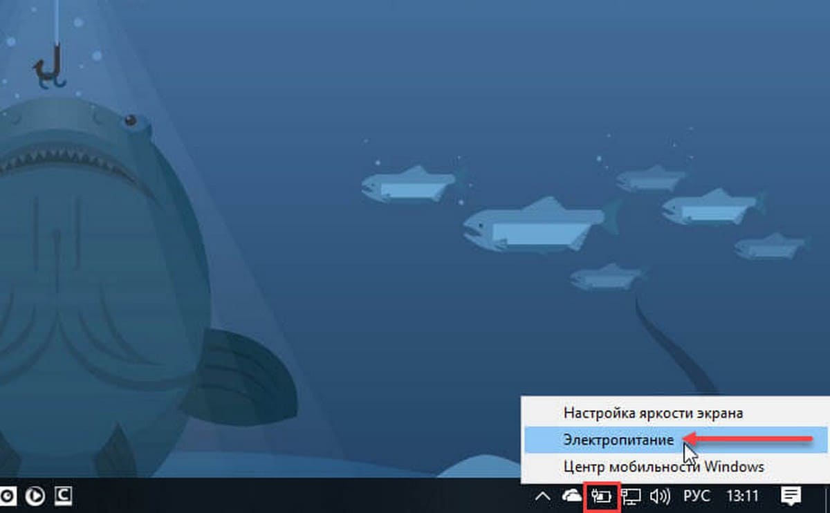This screenshot has height=513, width=830.
Task: Expand hidden tray icons chevron
Action: pyautogui.click(x=544, y=496)
